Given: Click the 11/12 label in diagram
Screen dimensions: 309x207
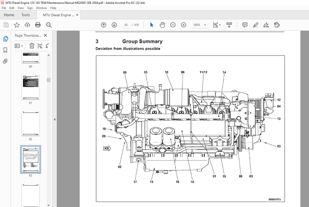Looking at the screenshot, I should click(203, 72).
